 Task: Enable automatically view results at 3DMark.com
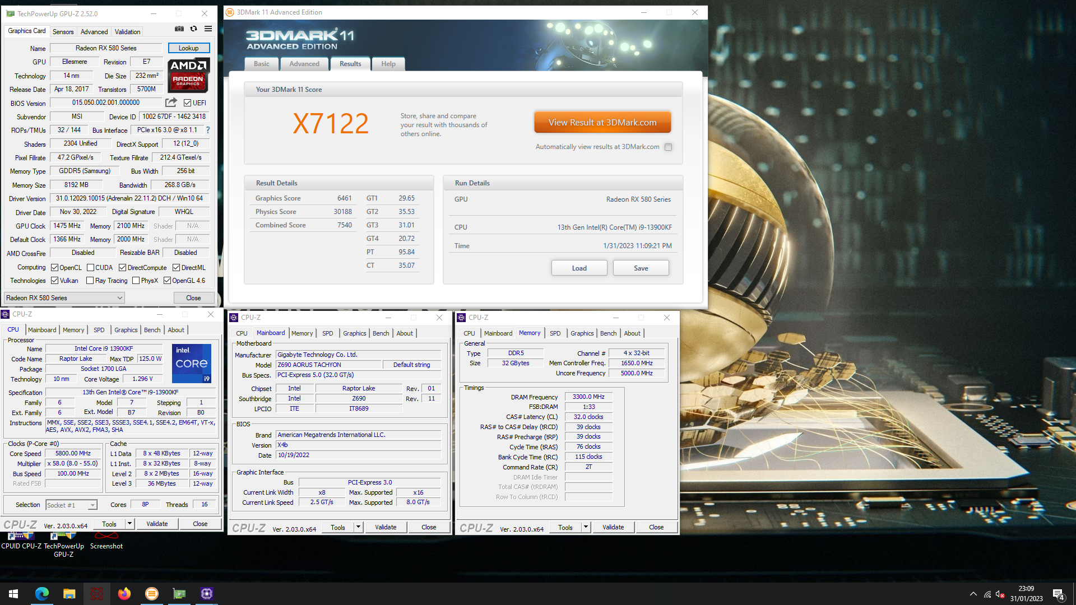click(x=668, y=147)
